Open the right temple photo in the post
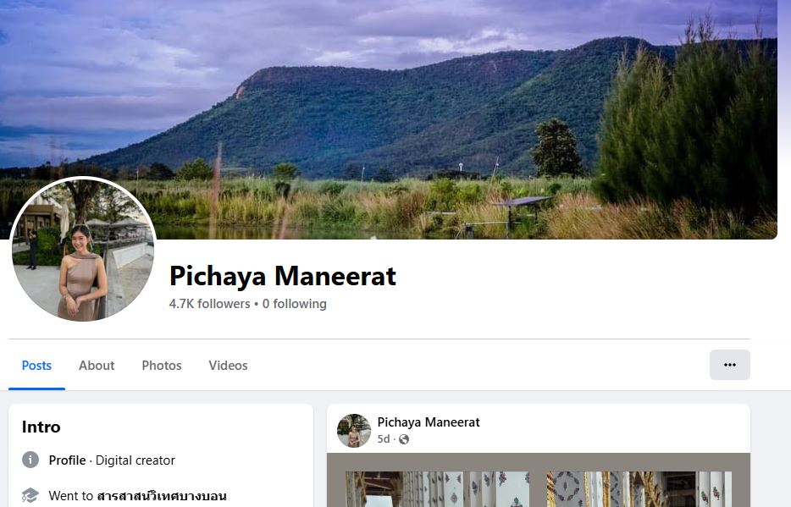 point(639,489)
